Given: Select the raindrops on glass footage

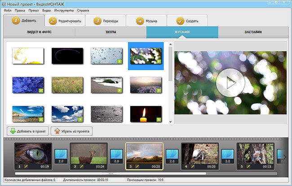Looking at the screenshot, I should click(x=106, y=56).
